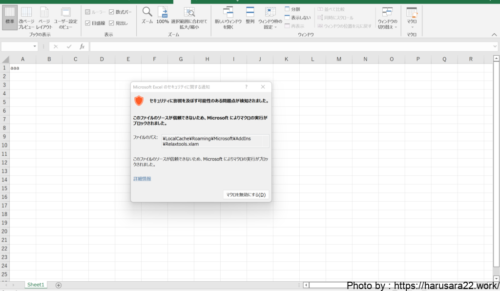Open 新しいウィンドウを開く

point(228,17)
